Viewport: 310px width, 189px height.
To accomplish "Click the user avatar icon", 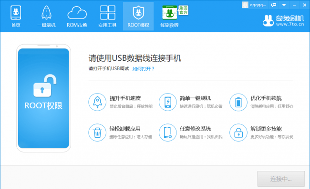I will [x=245, y=5].
